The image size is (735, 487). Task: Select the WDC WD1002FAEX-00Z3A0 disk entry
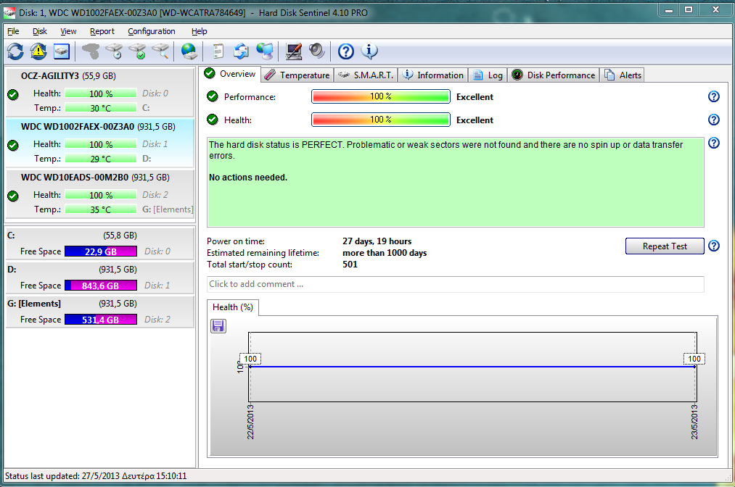(99, 143)
